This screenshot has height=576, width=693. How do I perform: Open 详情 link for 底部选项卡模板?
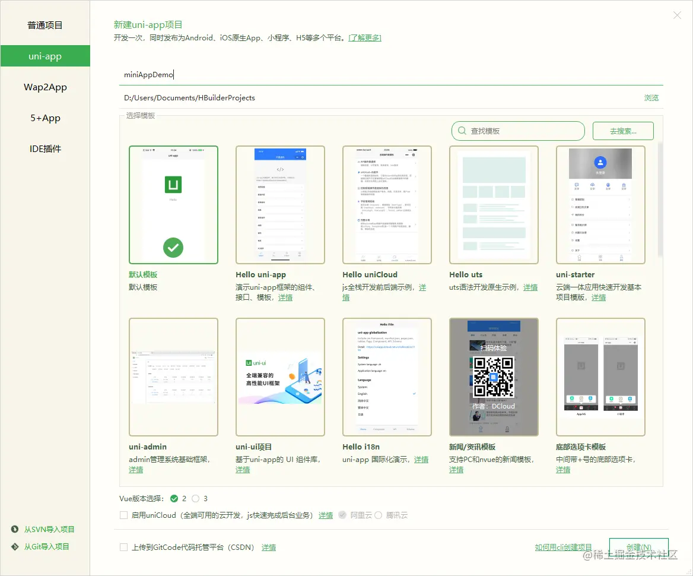pos(563,470)
